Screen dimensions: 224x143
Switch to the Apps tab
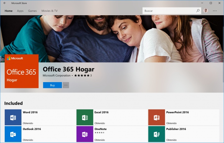pos(20,11)
